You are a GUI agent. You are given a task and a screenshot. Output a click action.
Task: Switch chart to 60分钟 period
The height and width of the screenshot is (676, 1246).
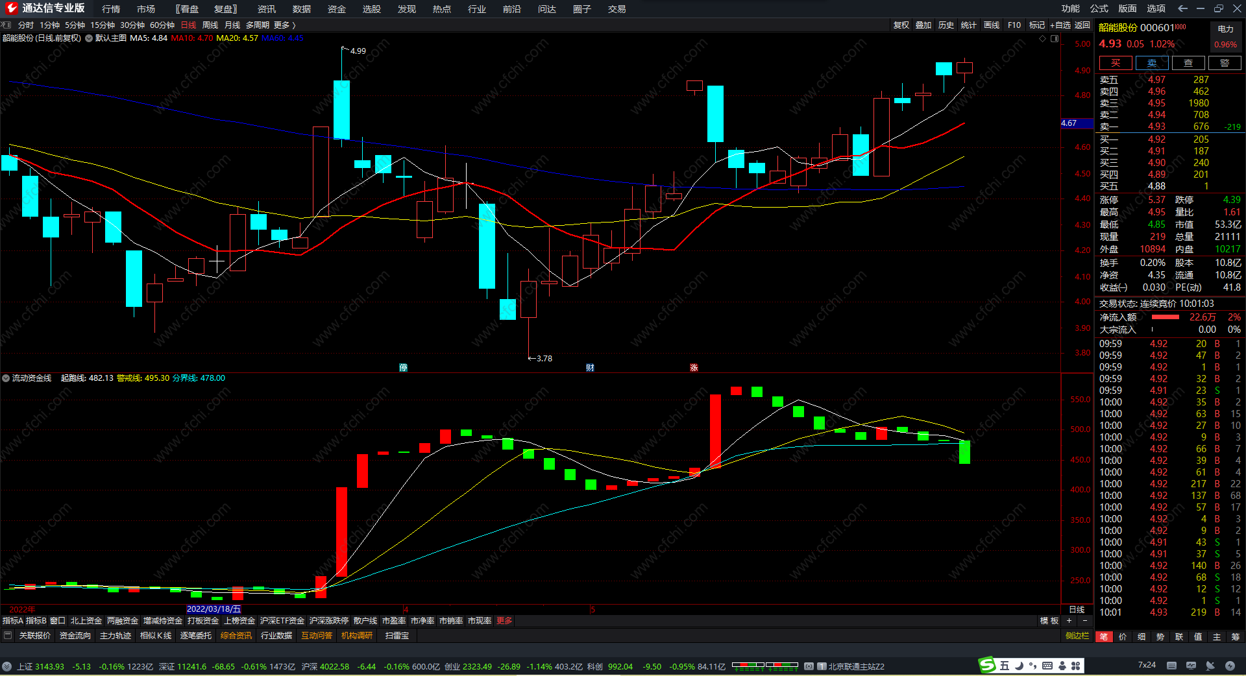click(x=162, y=25)
